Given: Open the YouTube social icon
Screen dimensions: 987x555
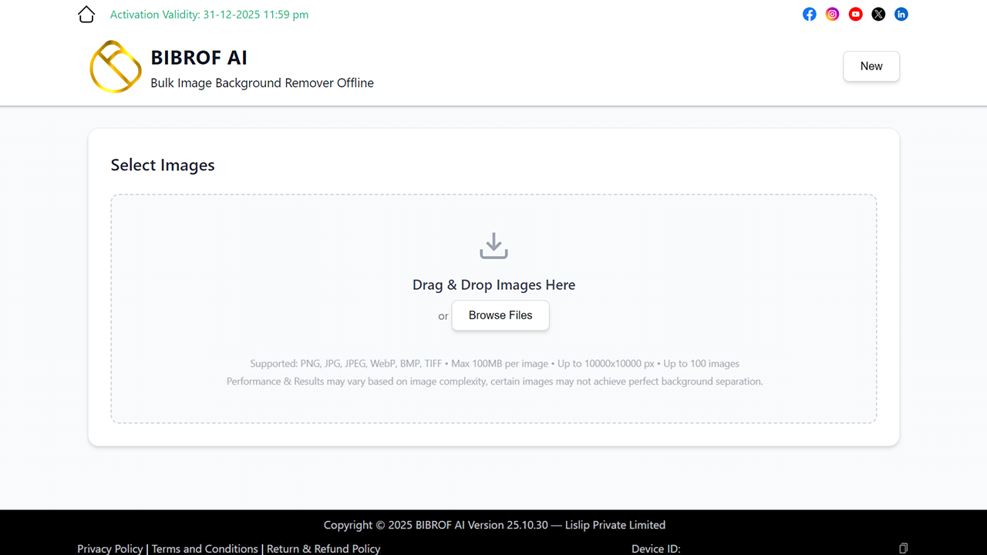Looking at the screenshot, I should pyautogui.click(x=855, y=14).
